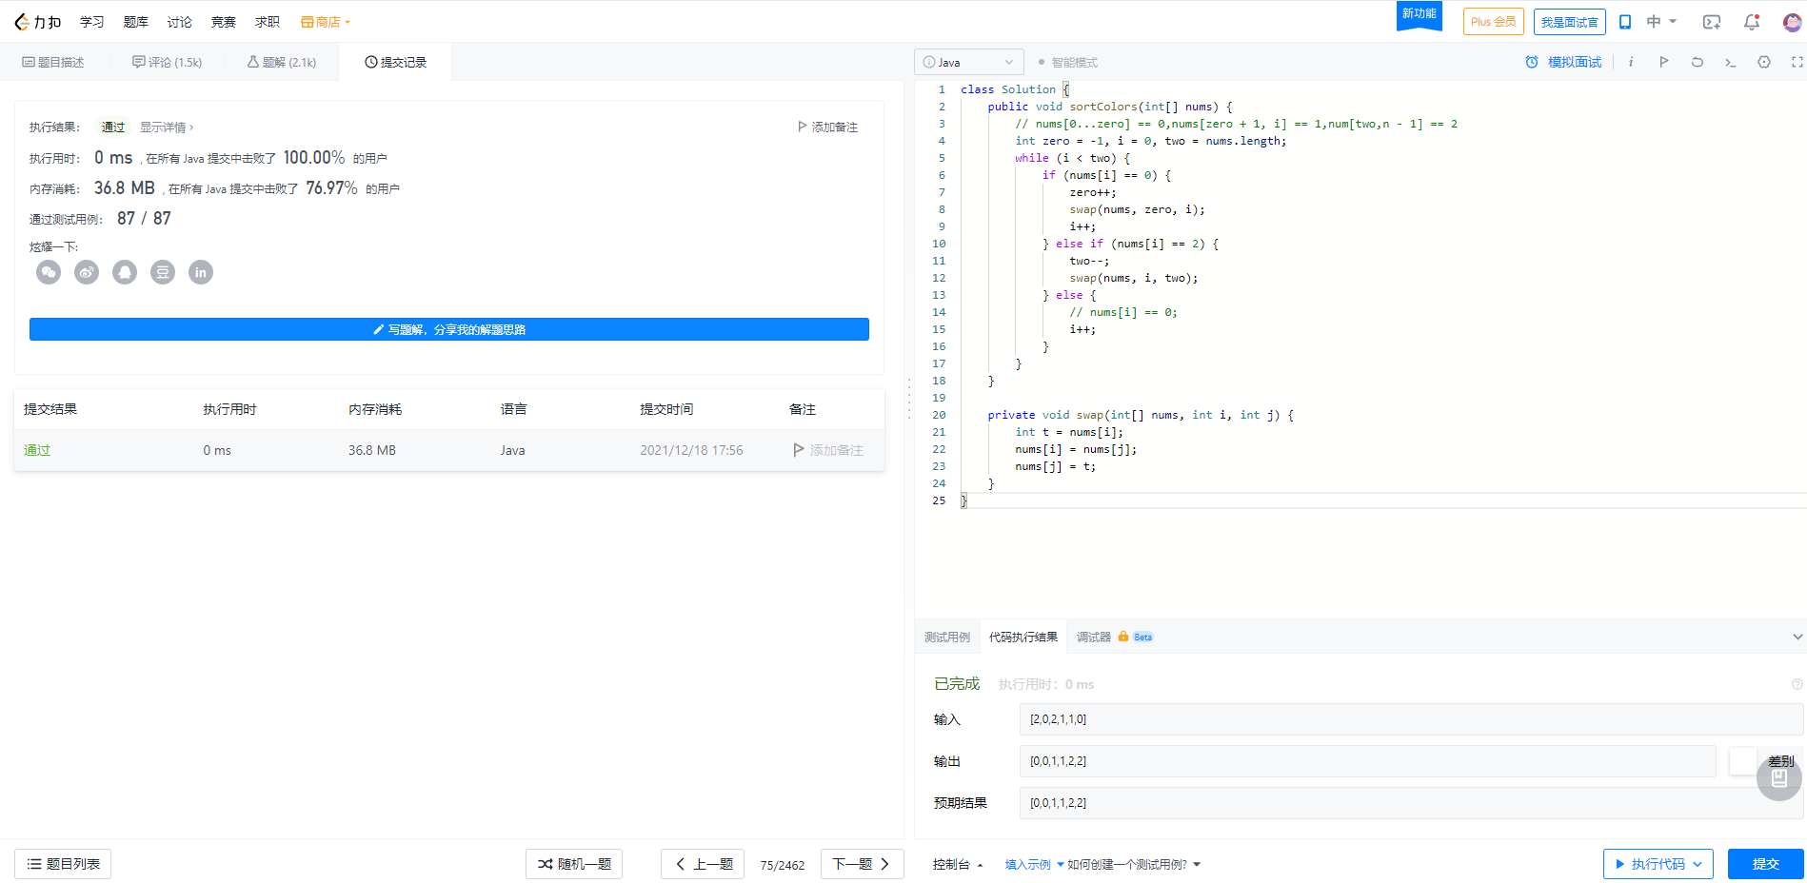The width and height of the screenshot is (1807, 883).
Task: Expand the 控制台 console
Action: [x=957, y=864]
